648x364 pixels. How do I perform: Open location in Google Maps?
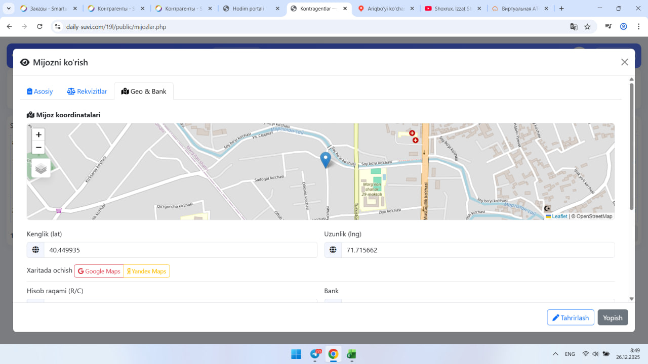click(99, 271)
